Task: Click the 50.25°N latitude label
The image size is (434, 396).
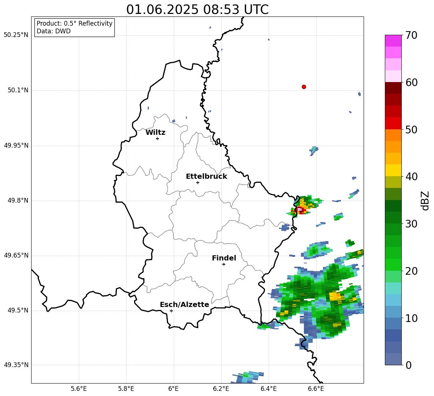Action: click(x=16, y=35)
